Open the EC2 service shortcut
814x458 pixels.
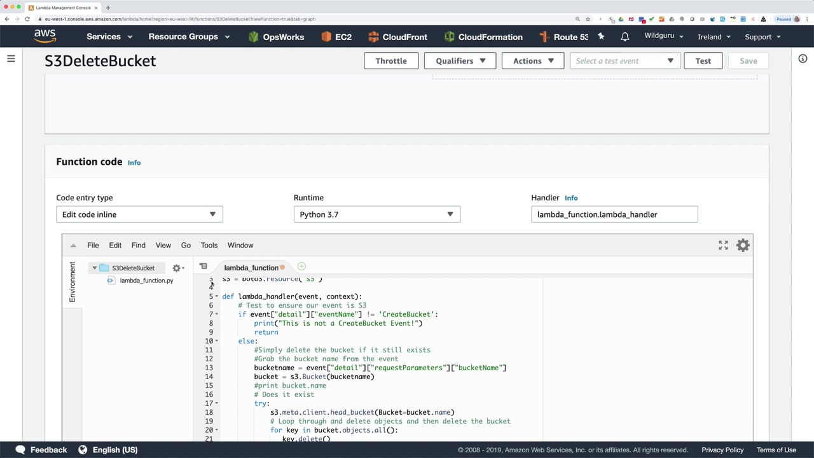[x=336, y=37]
